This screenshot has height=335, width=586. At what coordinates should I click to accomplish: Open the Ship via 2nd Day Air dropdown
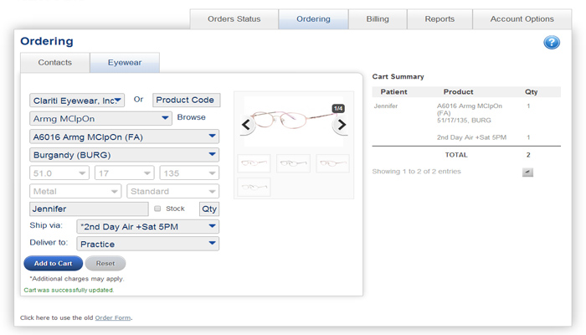pyautogui.click(x=147, y=227)
